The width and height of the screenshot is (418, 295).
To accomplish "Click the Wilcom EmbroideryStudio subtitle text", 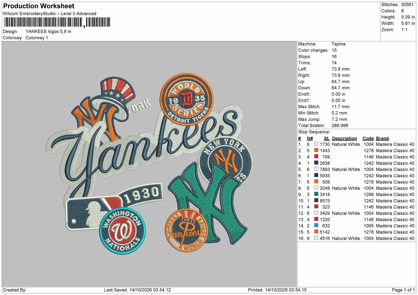I will [x=49, y=14].
